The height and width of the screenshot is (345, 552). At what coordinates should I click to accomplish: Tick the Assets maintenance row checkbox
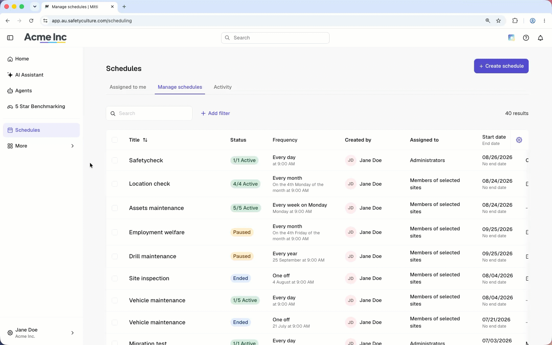click(115, 208)
